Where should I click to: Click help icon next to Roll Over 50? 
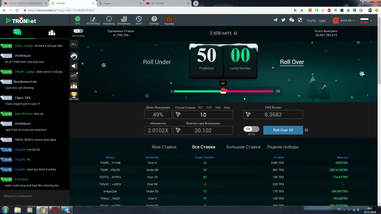tap(306, 130)
